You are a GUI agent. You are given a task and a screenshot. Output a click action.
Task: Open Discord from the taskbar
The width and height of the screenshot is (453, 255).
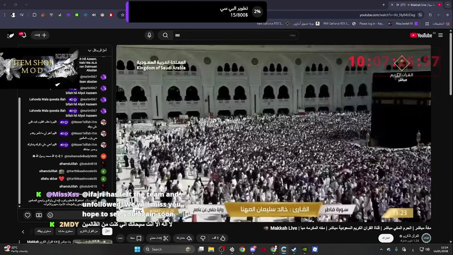253,249
